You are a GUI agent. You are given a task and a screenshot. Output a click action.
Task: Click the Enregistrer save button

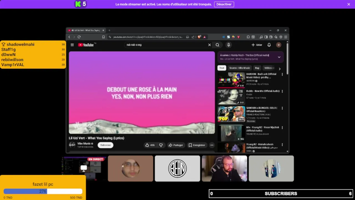[197, 145]
